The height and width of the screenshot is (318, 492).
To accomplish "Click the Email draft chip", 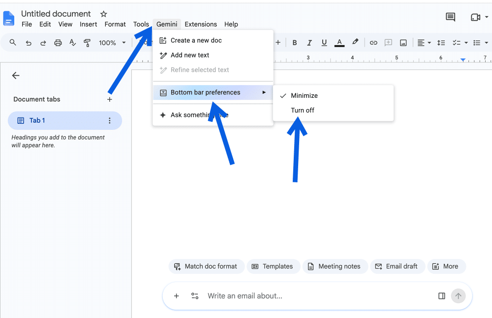I will [398, 266].
